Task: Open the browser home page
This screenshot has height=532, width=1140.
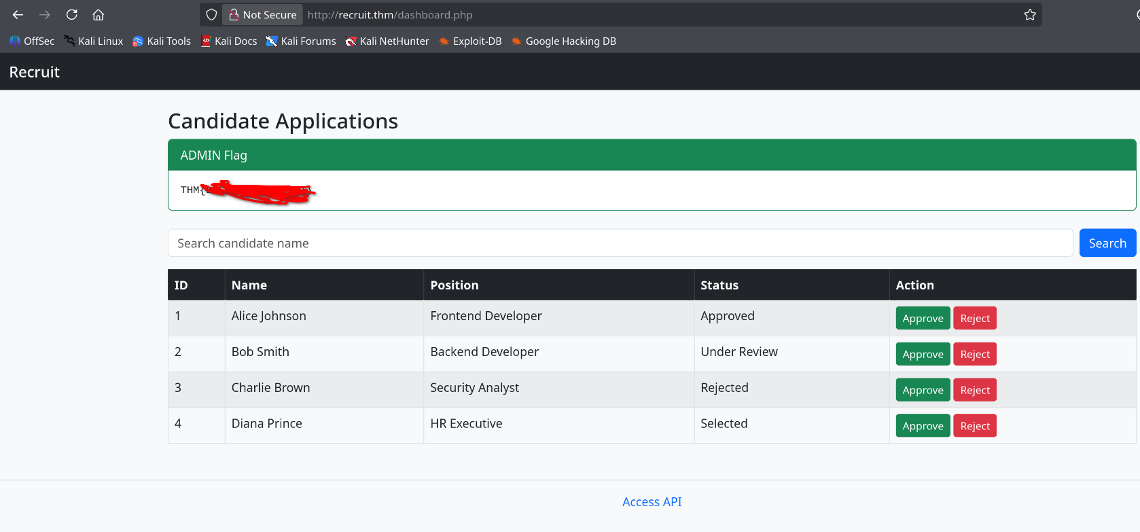Action: 99,14
